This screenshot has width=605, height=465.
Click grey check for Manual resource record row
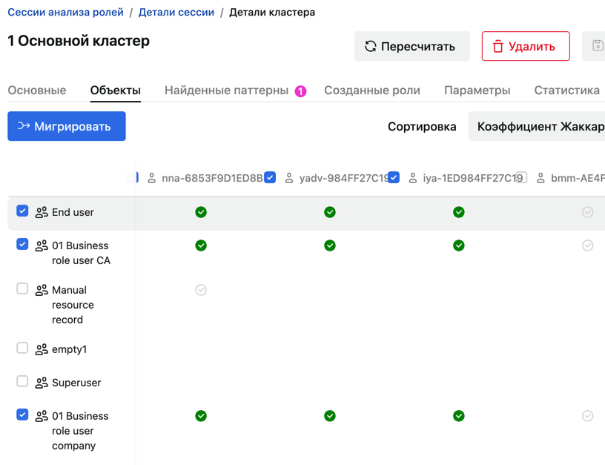[201, 290]
